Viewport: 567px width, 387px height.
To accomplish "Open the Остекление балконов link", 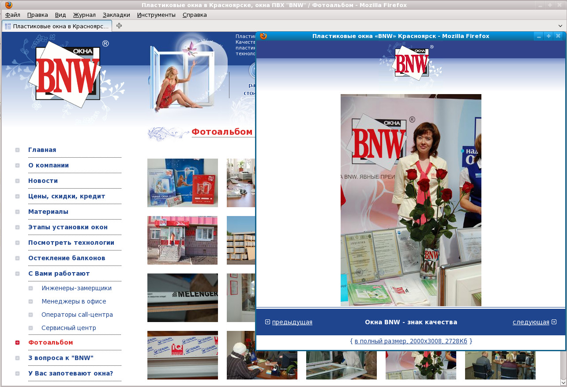I will (x=67, y=258).
